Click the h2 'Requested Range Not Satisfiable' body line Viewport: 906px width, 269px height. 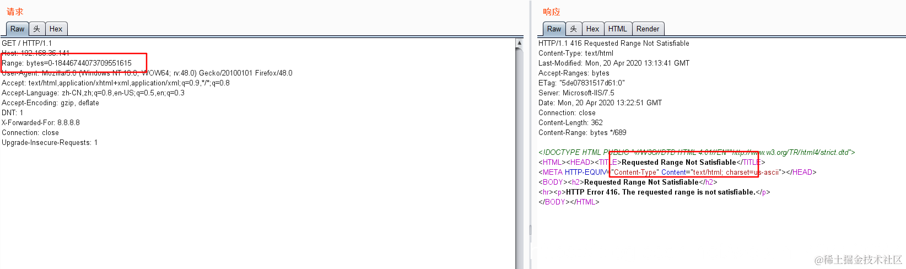point(628,182)
